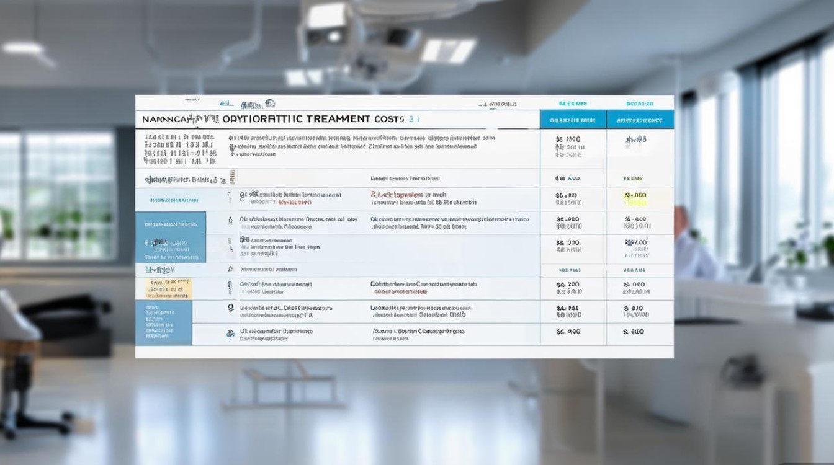Viewport: 834px width, 465px height.
Task: Click the light blue label above the first price column
Action: (573, 104)
